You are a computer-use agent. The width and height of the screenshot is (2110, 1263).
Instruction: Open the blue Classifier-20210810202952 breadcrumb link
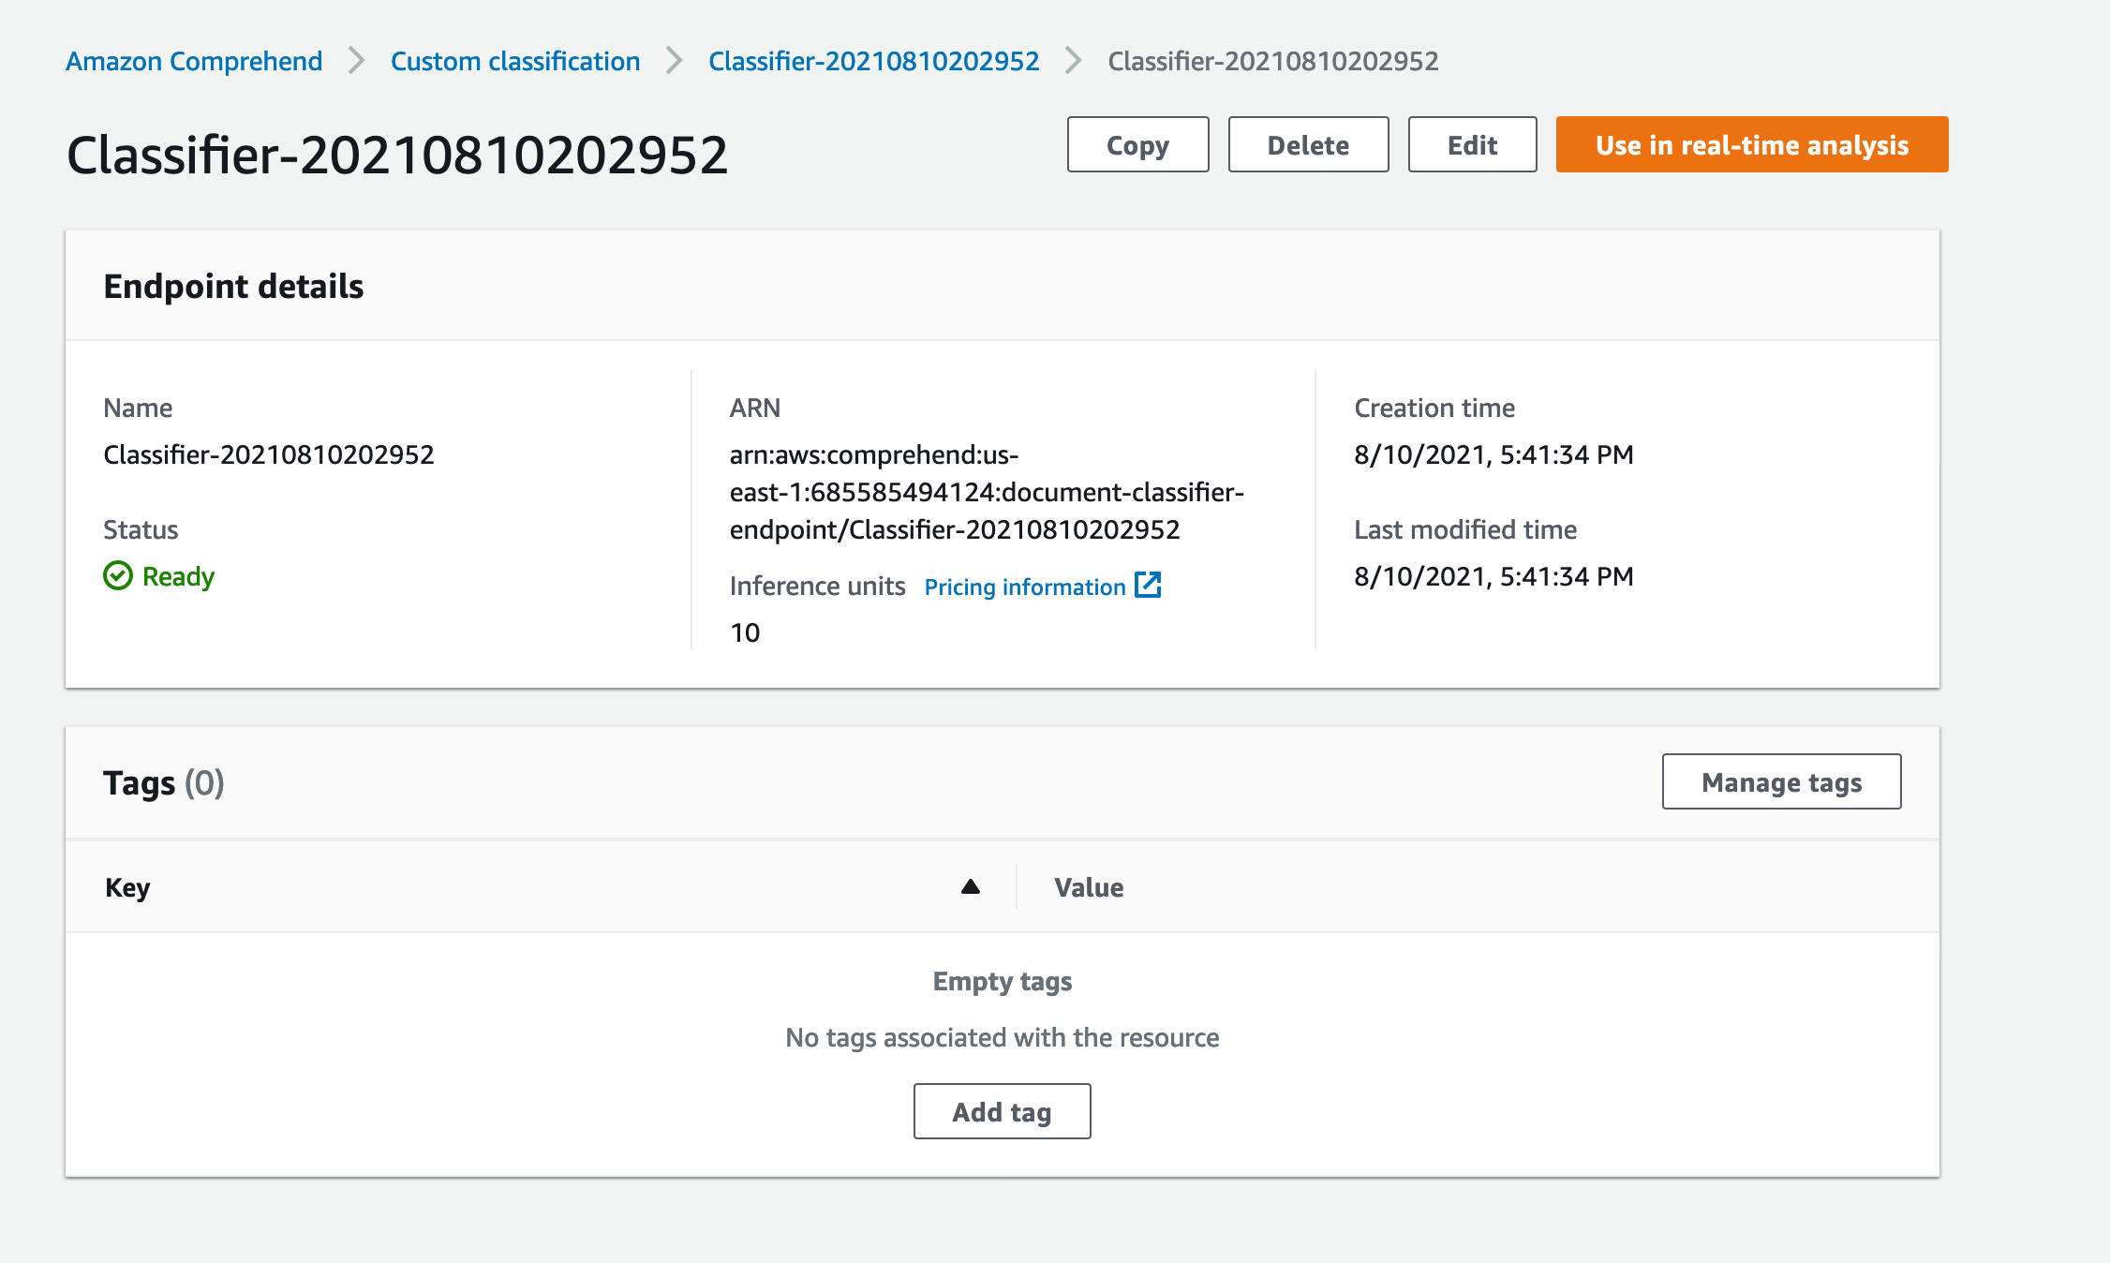point(873,61)
